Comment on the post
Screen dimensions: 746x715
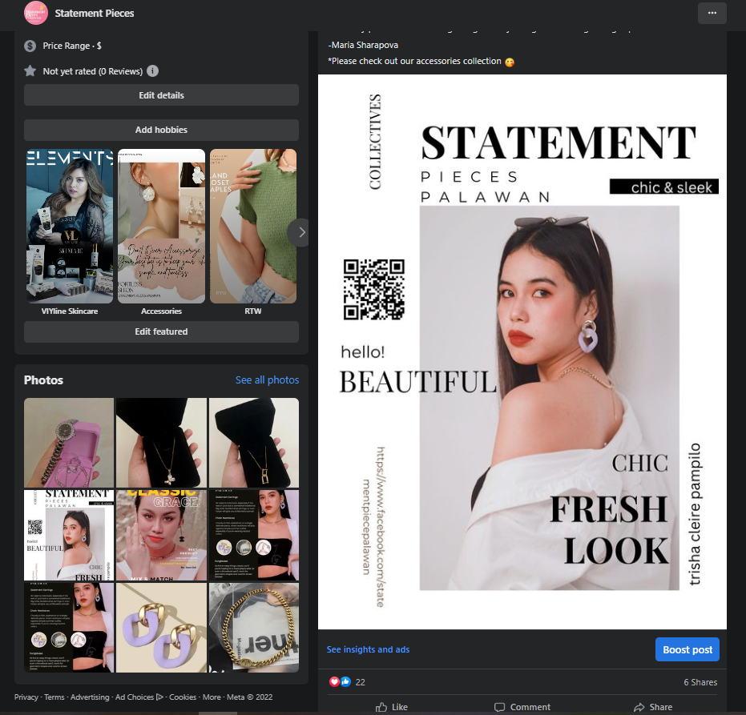tap(522, 707)
